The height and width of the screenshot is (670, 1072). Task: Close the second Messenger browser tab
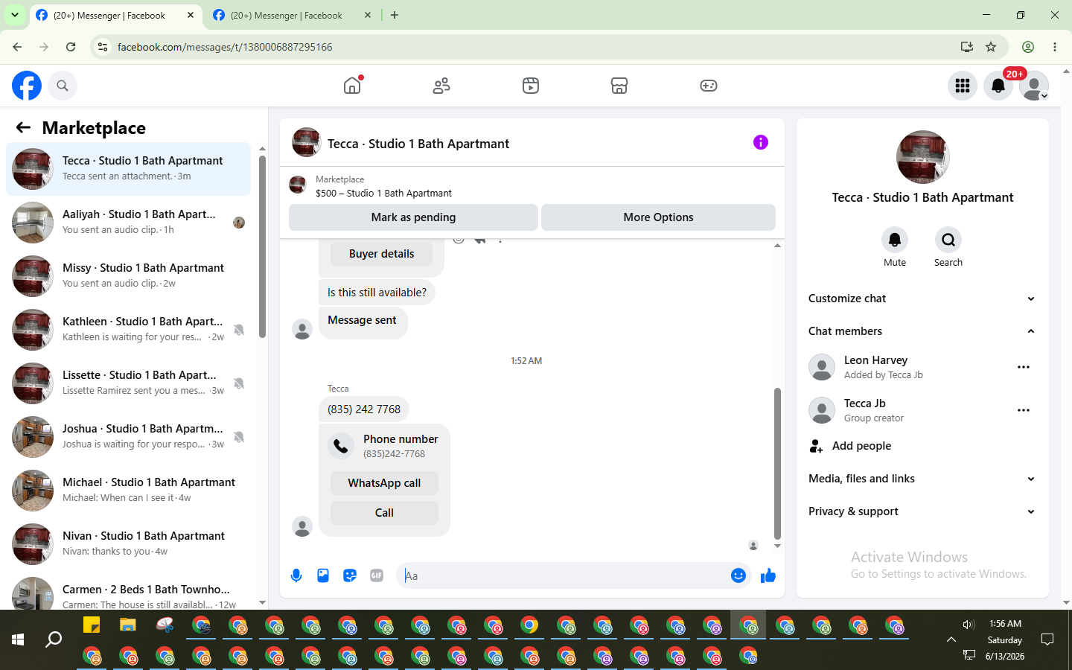pyautogui.click(x=368, y=15)
